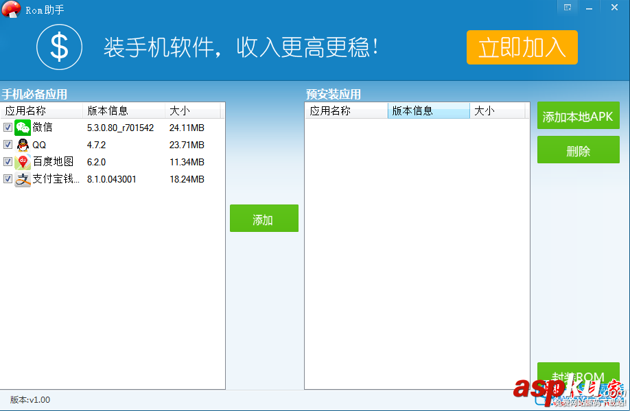Viewport: 630px width, 411px height.
Task: Click the 添加本地APK button
Action: [x=578, y=116]
